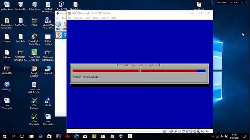Image resolution: width=250 pixels, height=140 pixels.
Task: Click the display settings status icon
Action: pos(183,131)
